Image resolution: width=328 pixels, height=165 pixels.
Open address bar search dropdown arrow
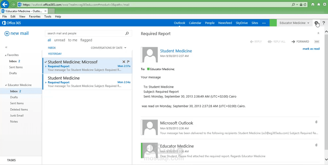click(x=297, y=5)
